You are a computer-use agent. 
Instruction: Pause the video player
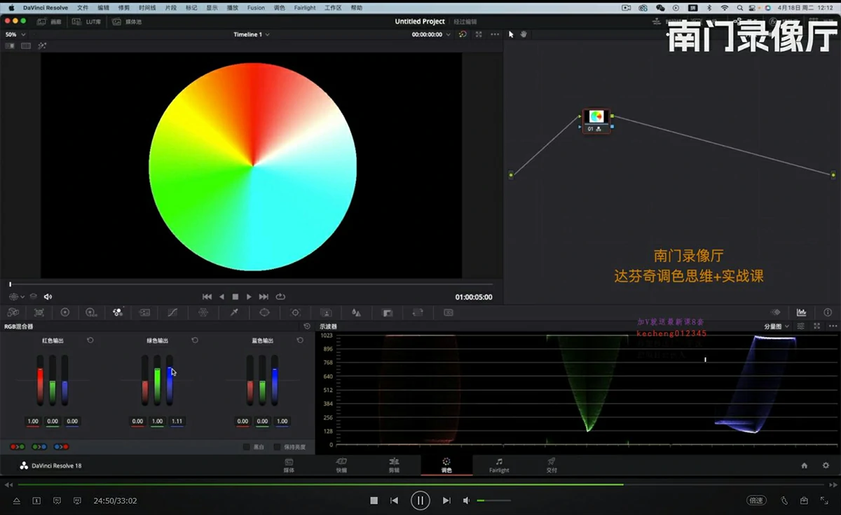click(x=420, y=500)
